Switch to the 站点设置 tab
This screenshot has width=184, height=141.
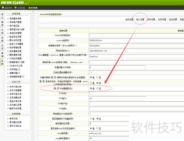click(x=129, y=19)
